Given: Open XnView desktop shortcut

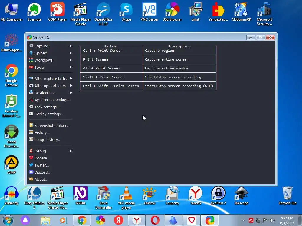Looking at the screenshot, I should click(149, 195).
